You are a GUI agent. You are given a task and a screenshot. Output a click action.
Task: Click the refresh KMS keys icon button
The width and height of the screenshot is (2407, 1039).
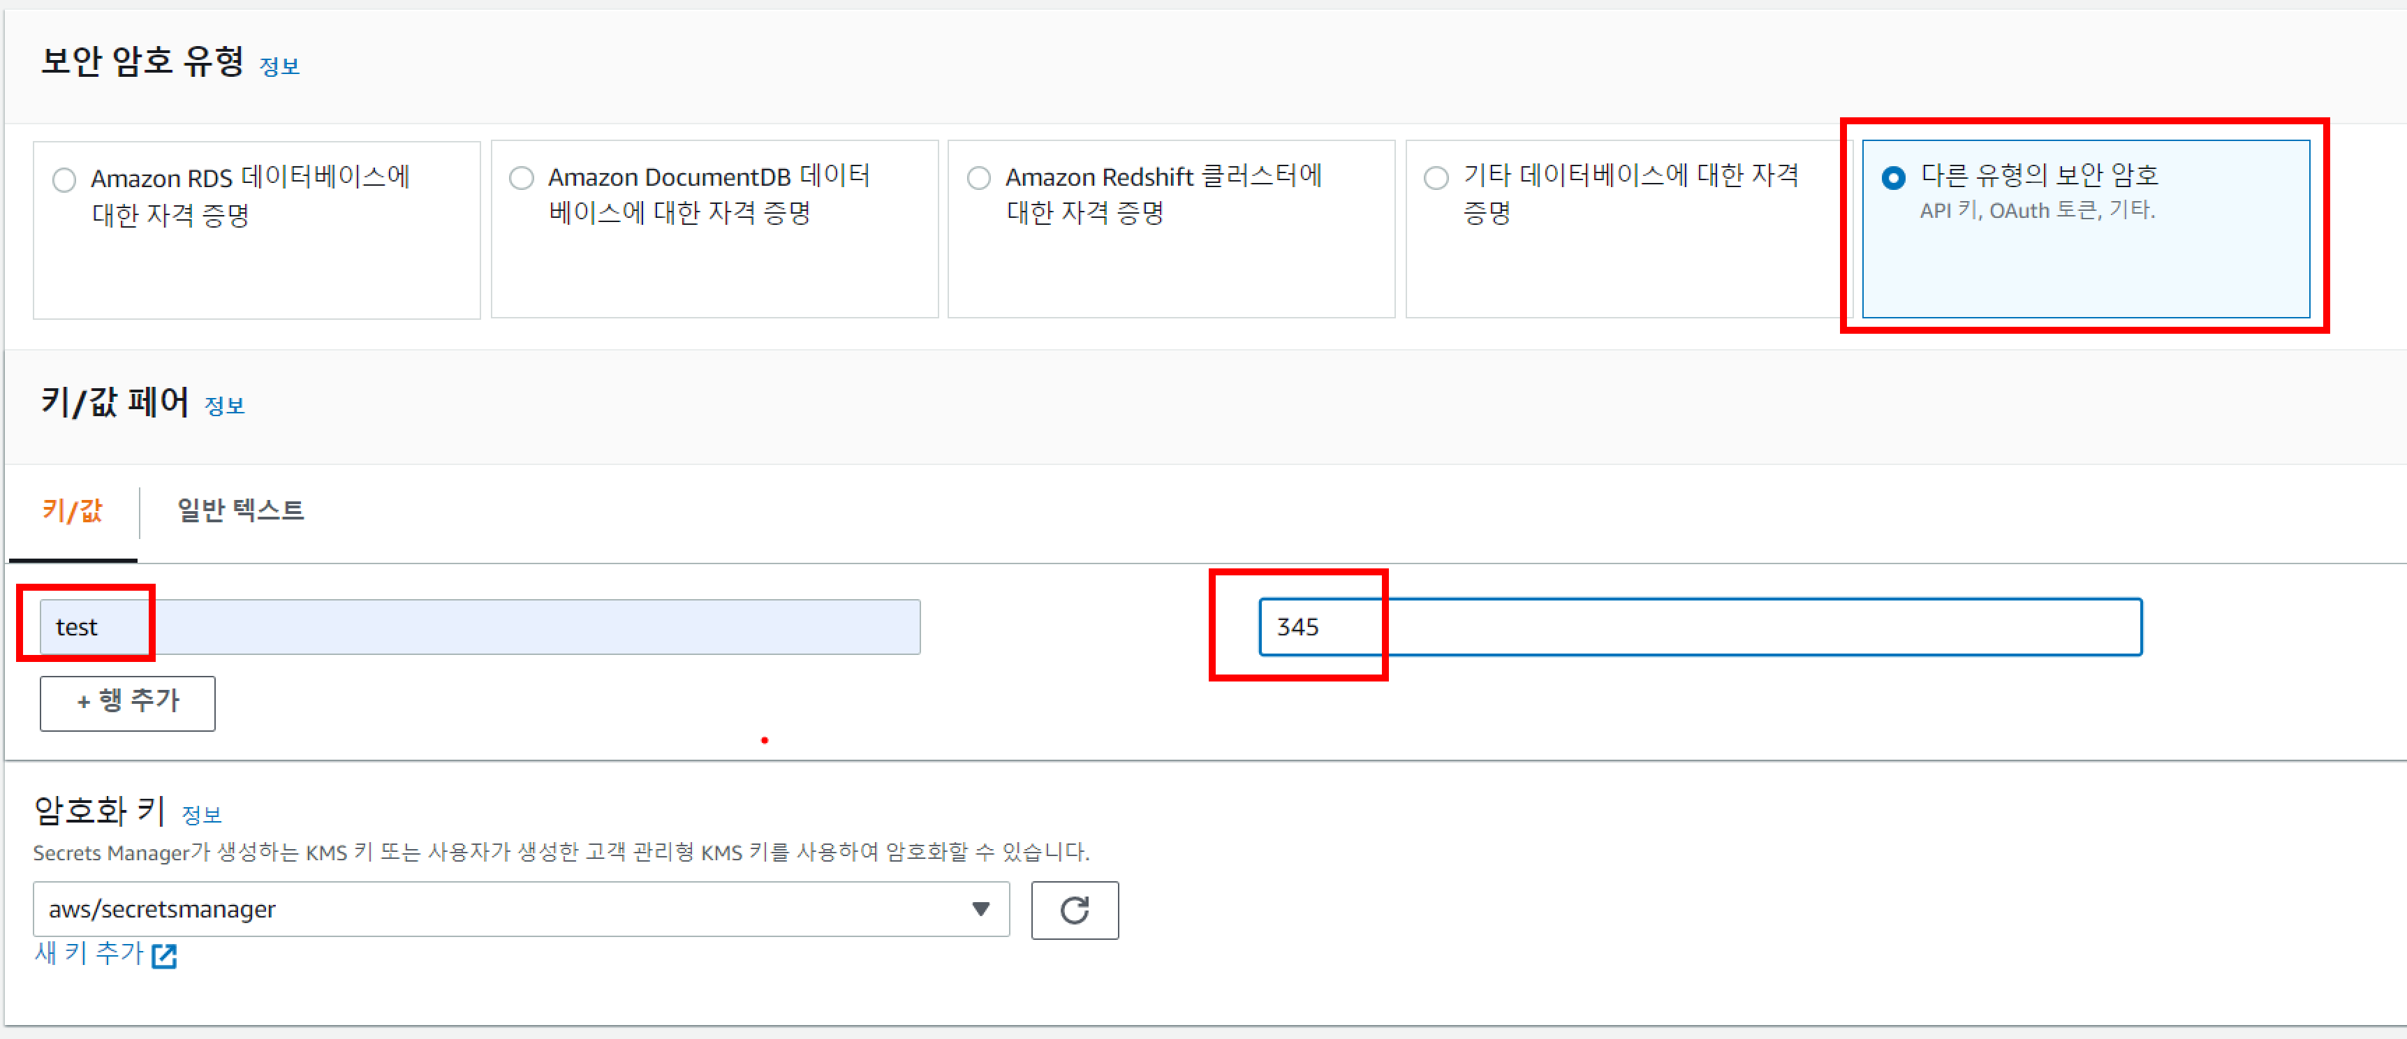1075,910
